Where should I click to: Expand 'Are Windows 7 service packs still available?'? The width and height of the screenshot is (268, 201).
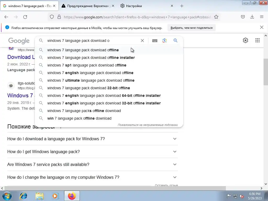[x=92, y=164]
